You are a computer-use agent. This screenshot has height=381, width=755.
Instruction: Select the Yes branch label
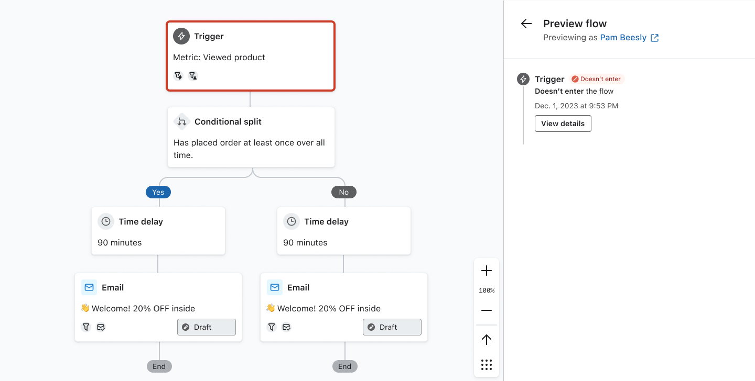click(158, 192)
